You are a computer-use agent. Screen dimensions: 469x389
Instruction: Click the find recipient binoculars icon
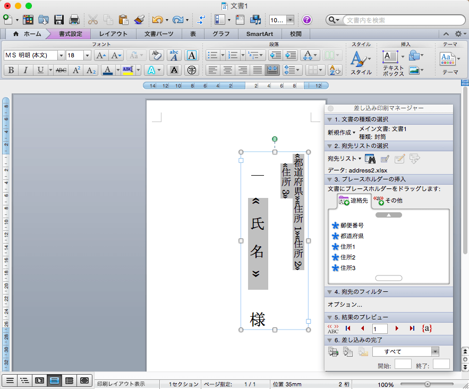click(371, 158)
